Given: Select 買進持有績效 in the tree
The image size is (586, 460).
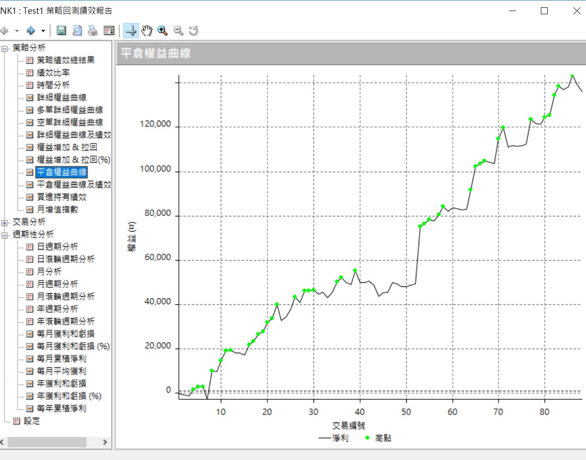Looking at the screenshot, I should pyautogui.click(x=62, y=197).
